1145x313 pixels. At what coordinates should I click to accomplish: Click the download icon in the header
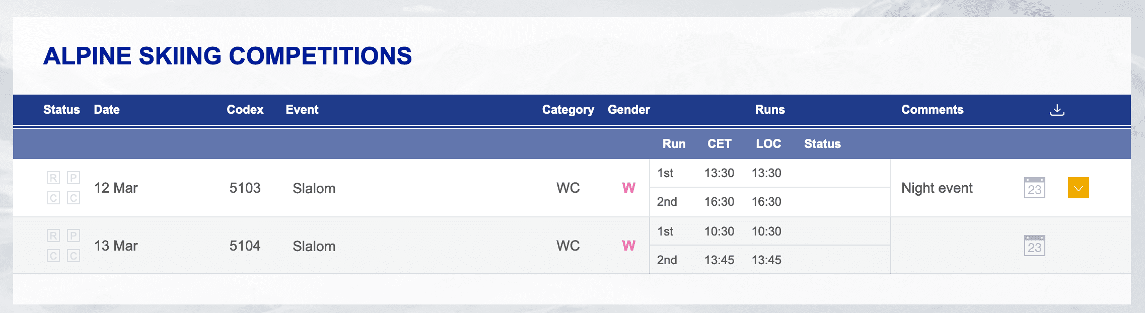[1057, 110]
